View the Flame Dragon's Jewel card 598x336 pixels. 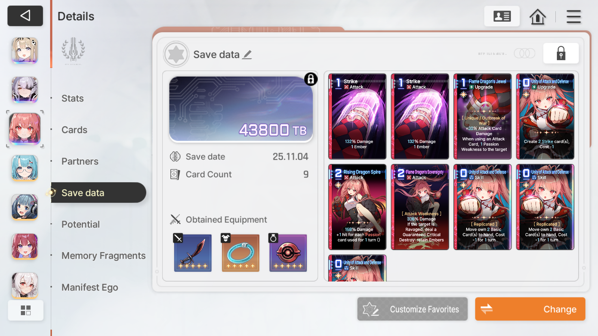[483, 116]
